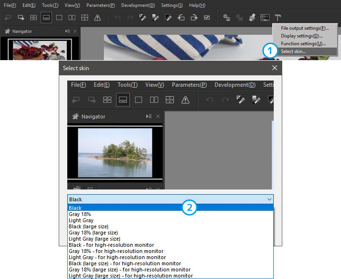Click the Navigator thumbnail in main window
This screenshot has height=279, width=341.
40,50
